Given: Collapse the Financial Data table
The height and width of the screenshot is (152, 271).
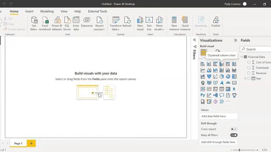Looking at the screenshot, I should (x=242, y=57).
